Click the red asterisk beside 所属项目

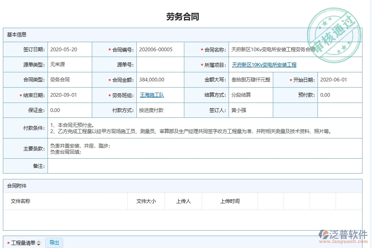click(x=202, y=64)
